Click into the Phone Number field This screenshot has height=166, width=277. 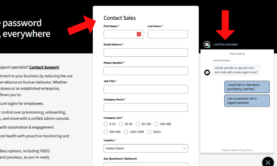(x=146, y=71)
